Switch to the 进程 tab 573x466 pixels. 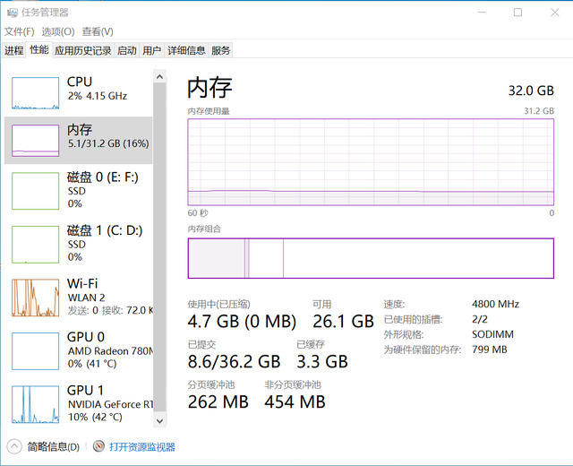[x=13, y=51]
